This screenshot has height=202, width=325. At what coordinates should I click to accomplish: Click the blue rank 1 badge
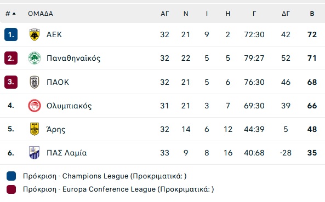11,34
